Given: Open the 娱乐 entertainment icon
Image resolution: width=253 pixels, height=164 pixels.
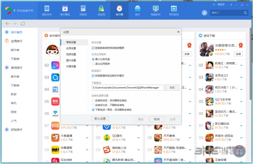Looking at the screenshot, I should pyautogui.click(x=137, y=8).
